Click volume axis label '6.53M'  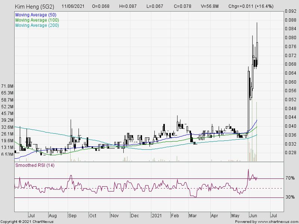[7, 154]
